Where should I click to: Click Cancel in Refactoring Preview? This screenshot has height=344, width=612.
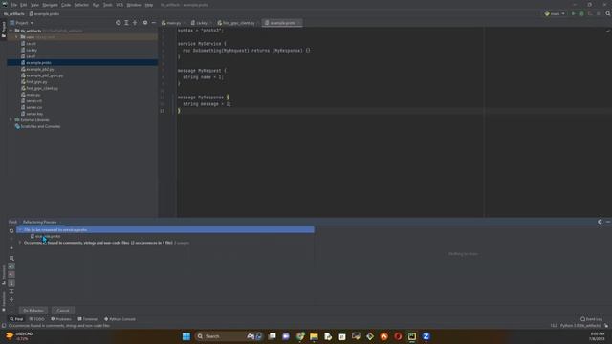(x=63, y=311)
